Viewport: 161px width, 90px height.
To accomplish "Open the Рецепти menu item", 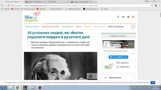I will (x=88, y=26).
